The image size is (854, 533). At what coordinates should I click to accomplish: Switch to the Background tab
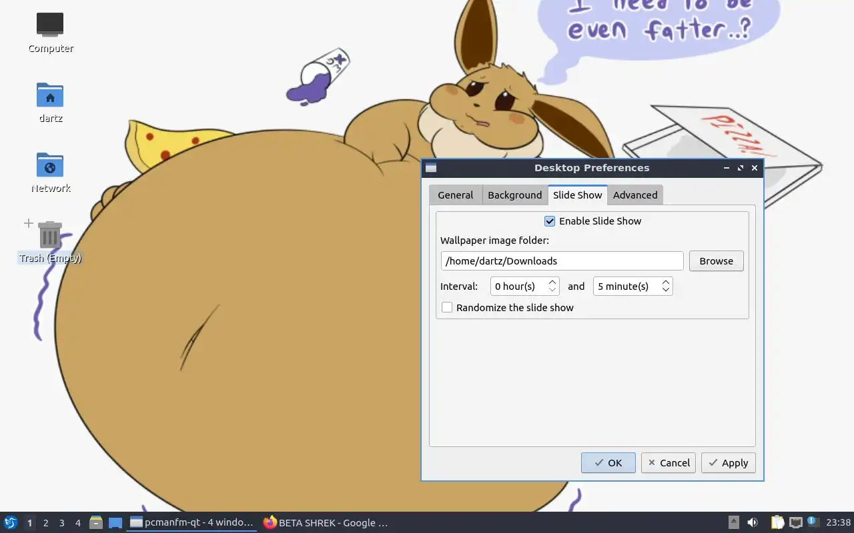tap(514, 195)
